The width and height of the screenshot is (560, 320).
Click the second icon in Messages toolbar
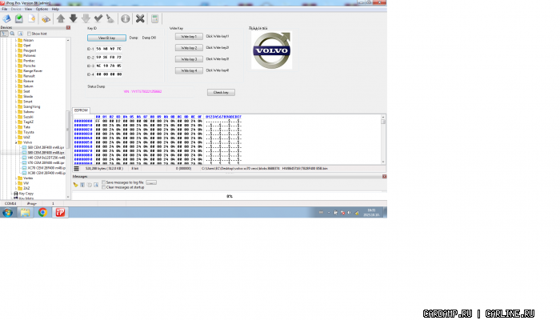click(82, 185)
